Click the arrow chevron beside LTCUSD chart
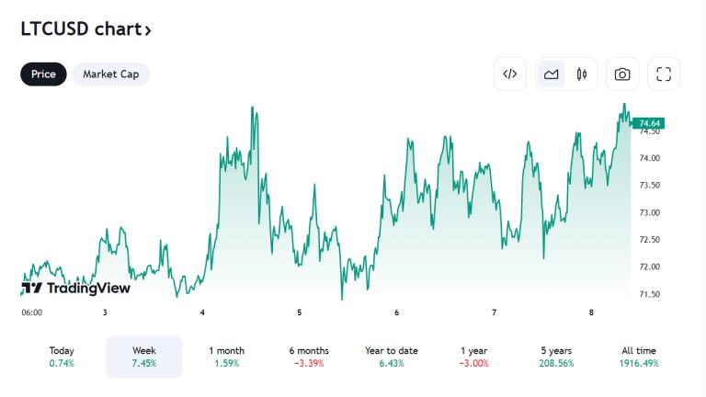The width and height of the screenshot is (706, 397). (147, 29)
